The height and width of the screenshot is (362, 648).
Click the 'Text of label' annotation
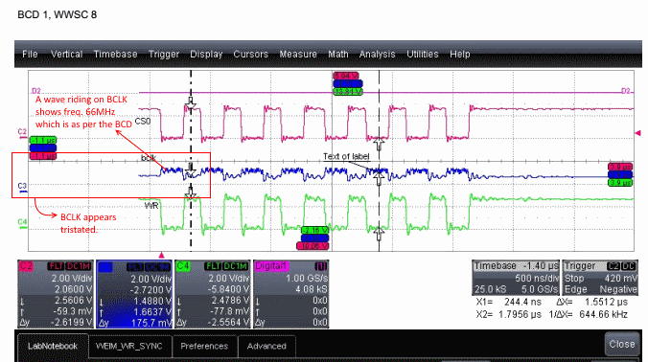coord(346,156)
